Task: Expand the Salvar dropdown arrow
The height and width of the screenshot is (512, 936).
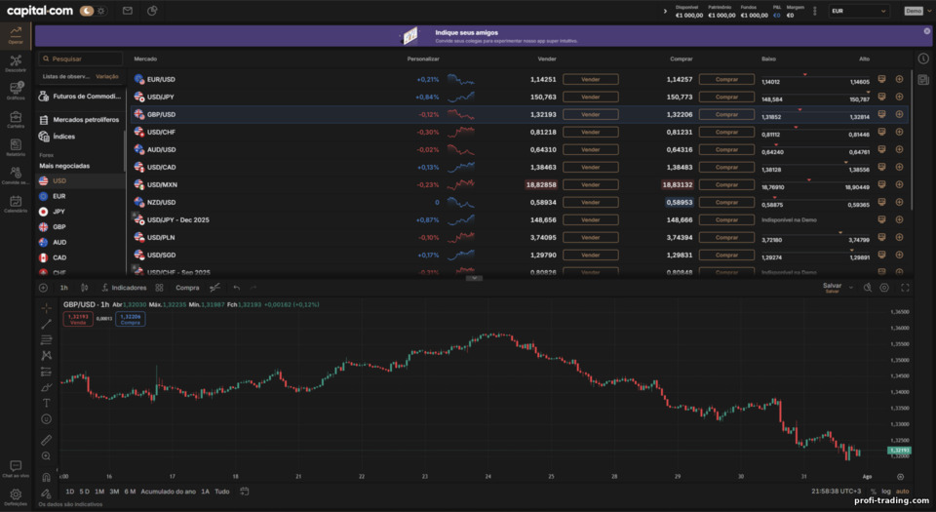Action: pos(851,288)
